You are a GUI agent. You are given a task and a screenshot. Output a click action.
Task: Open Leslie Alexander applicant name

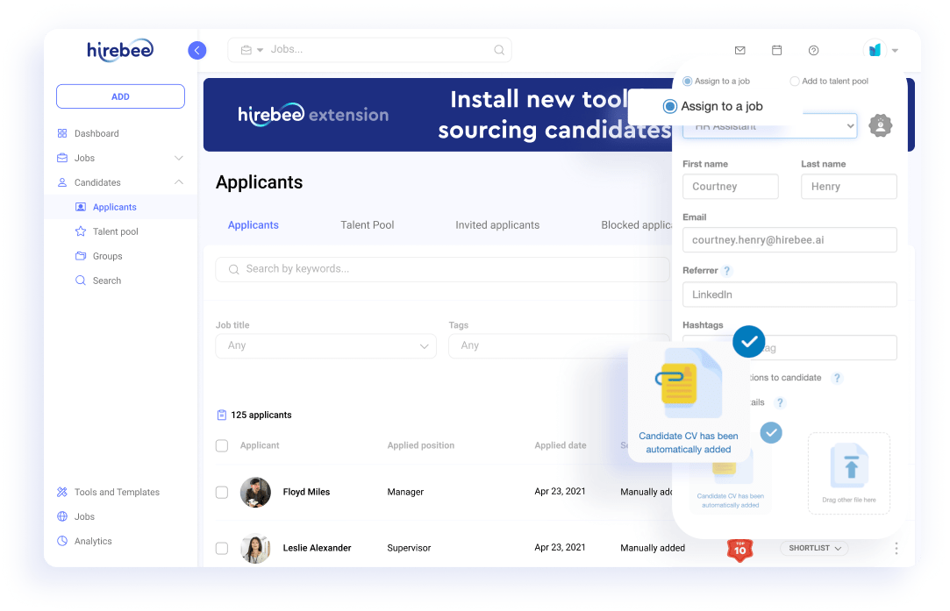(317, 548)
